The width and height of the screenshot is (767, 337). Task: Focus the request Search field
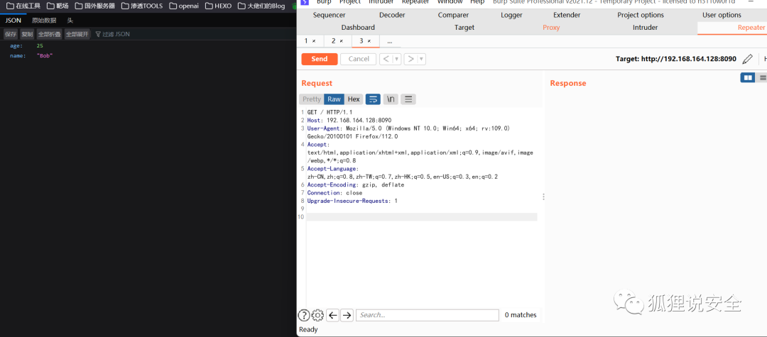tap(428, 315)
